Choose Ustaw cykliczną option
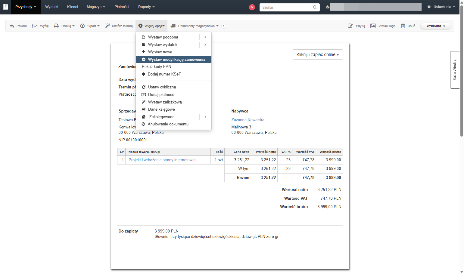 173,87
